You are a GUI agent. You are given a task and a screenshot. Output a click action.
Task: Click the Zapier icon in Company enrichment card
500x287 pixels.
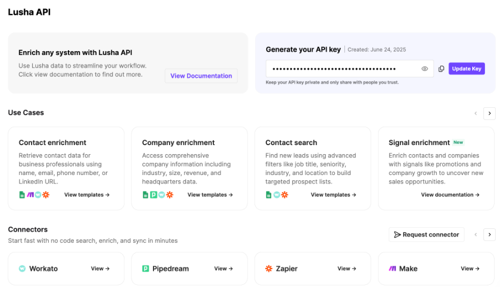[x=170, y=195]
